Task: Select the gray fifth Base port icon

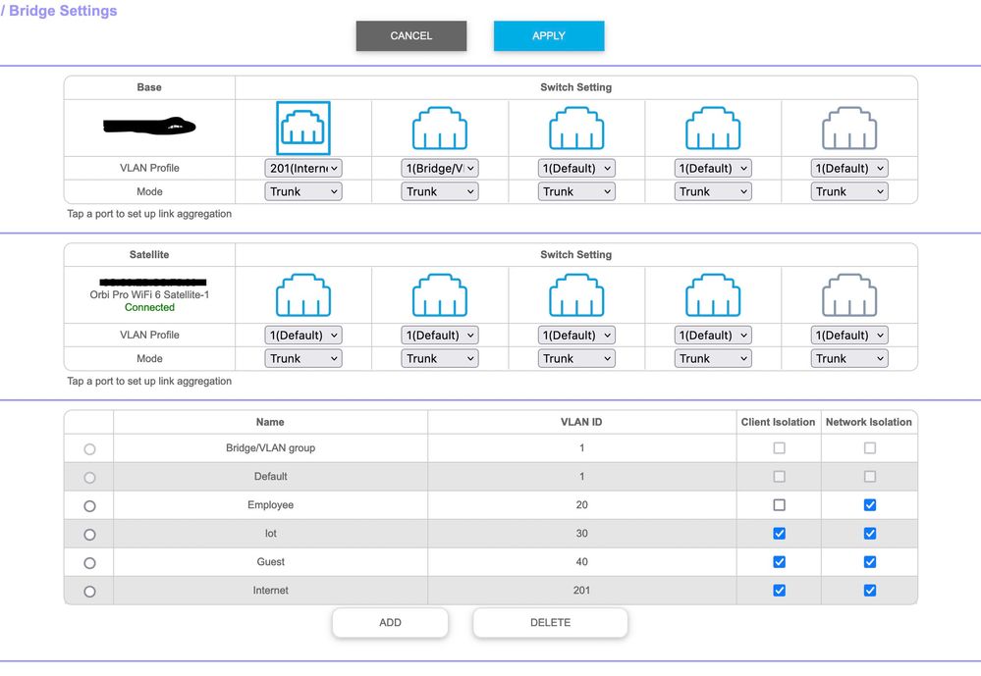Action: pyautogui.click(x=849, y=128)
